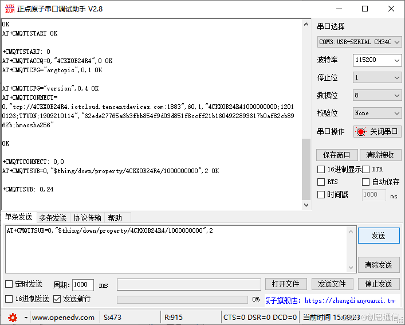This screenshot has height=325, width=405.
Task: Uncheck the 发送新行 send newline checkbox
Action: 57,299
